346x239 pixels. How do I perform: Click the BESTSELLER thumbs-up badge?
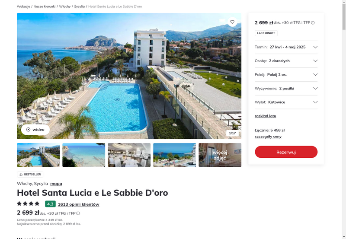(x=30, y=175)
